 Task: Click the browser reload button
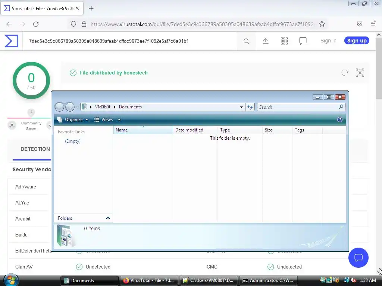point(36,24)
